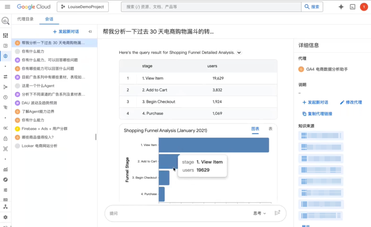
Task: Open conversation 你有哪些能力可以回答什么问题
Action: point(54,69)
